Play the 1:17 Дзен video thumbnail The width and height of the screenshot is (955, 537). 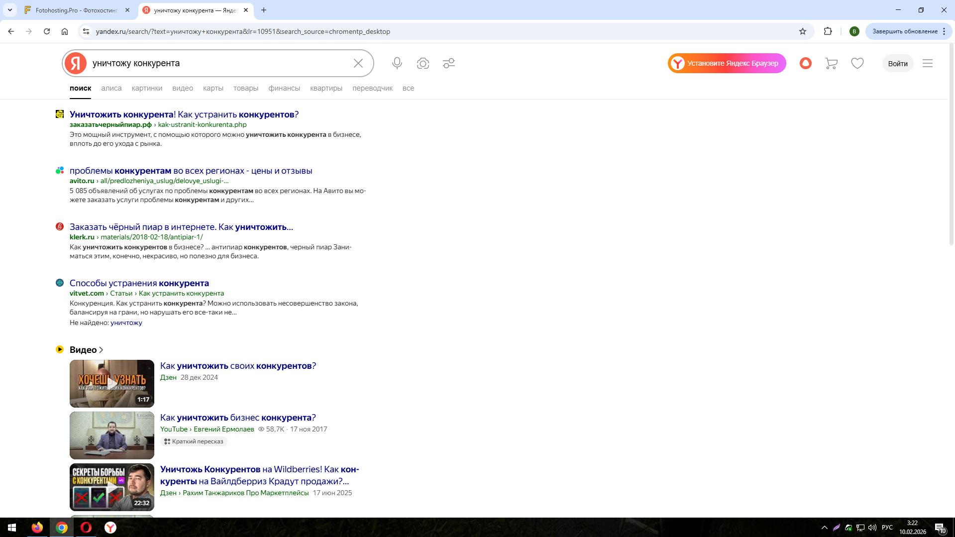112,384
